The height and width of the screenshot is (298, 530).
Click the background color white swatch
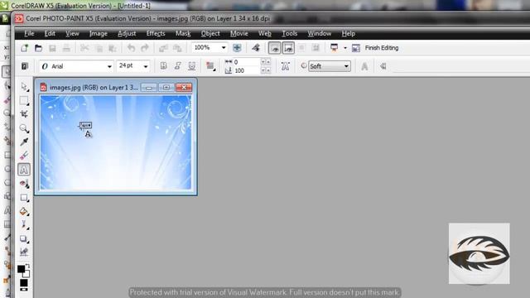(27, 274)
